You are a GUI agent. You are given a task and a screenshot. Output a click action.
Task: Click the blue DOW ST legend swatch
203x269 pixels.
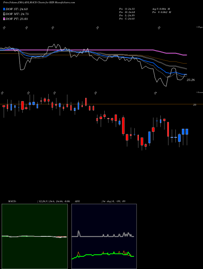pos(4,9)
